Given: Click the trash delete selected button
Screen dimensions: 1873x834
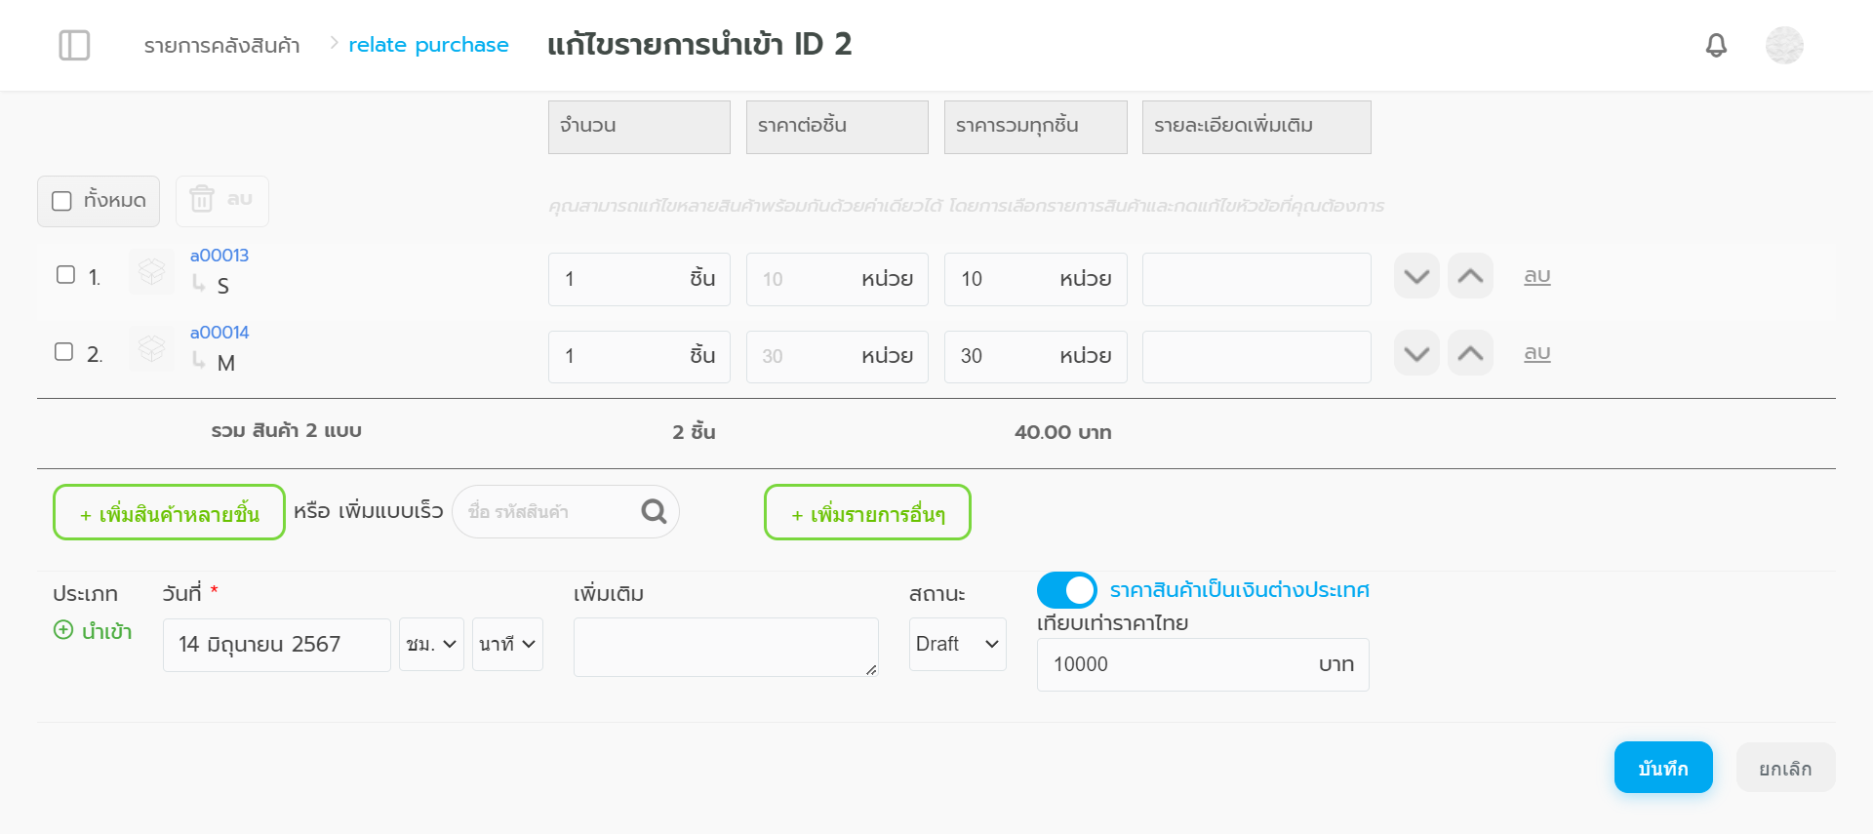Looking at the screenshot, I should [x=221, y=200].
